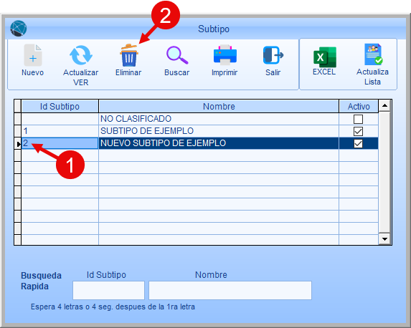Uncheck Activo for SUBTIPO DE EJEMPLO

[358, 131]
